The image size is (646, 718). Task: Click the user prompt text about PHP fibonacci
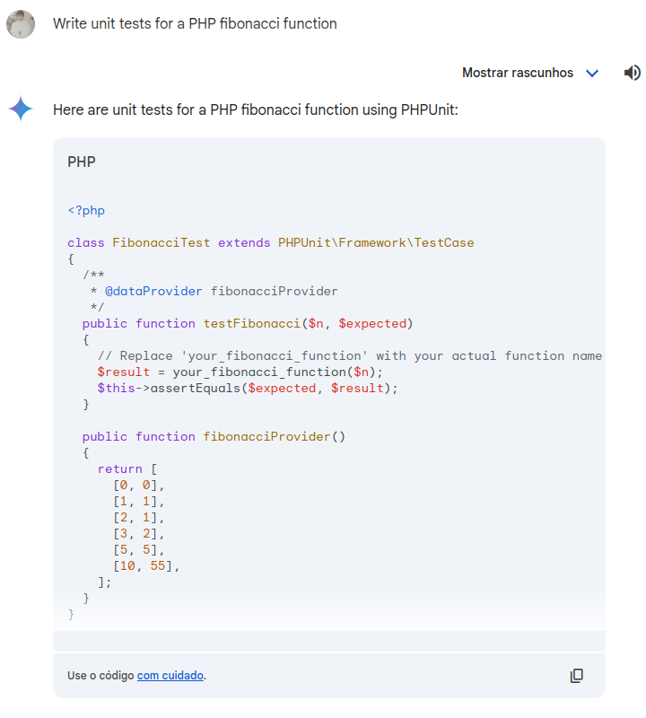[x=195, y=24]
